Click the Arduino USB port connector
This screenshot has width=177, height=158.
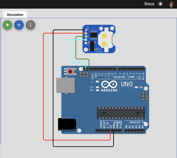65,85
